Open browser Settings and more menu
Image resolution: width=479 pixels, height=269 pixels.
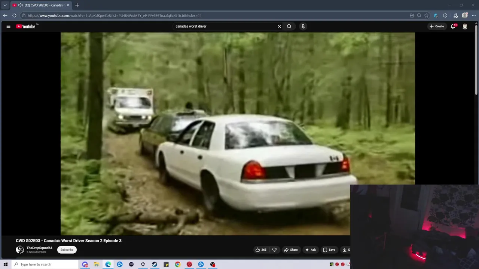click(474, 16)
